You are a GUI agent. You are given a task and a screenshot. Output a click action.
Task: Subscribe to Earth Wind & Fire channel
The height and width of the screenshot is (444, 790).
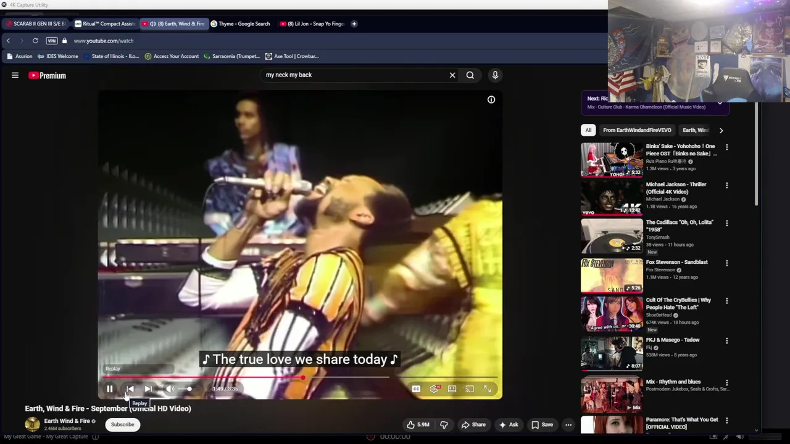[x=122, y=424]
